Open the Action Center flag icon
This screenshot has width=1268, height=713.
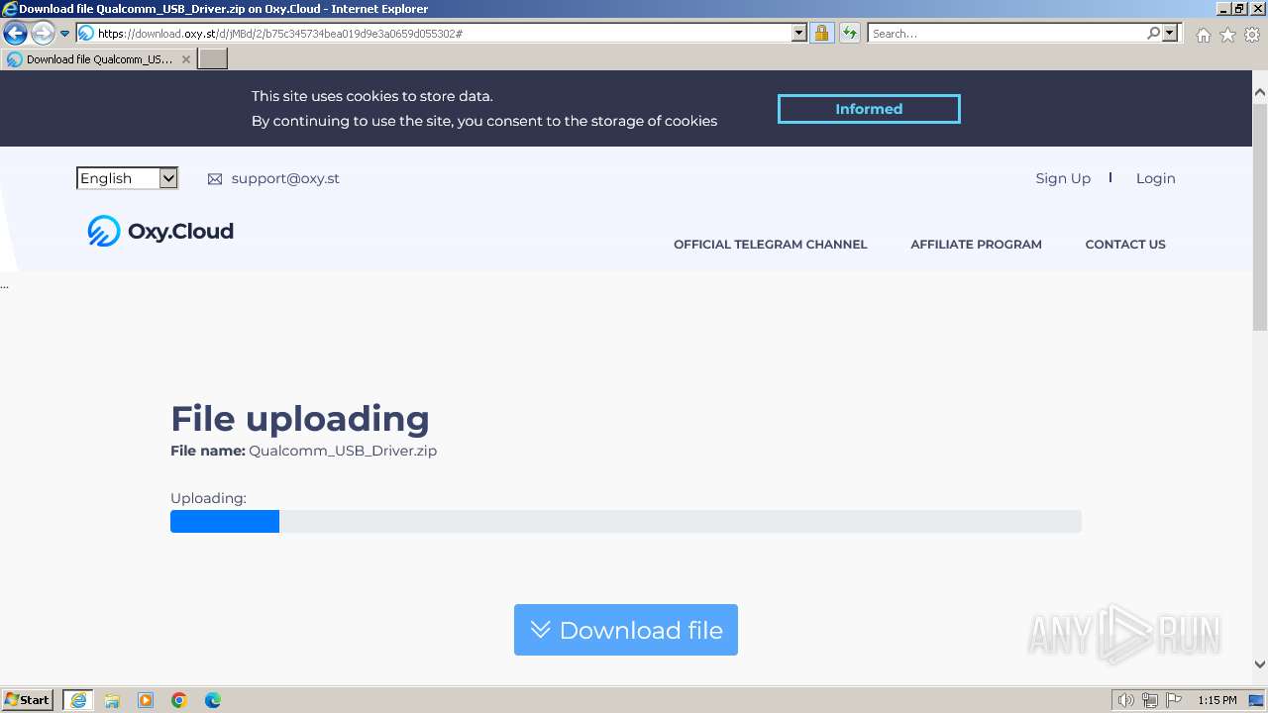tap(1174, 700)
